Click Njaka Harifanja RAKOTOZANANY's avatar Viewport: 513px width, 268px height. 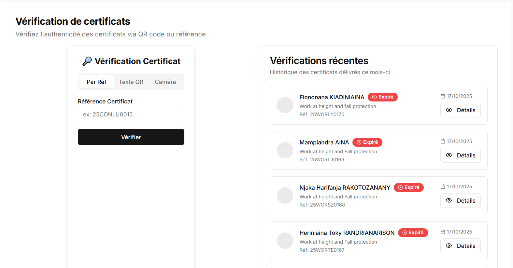pos(285,195)
